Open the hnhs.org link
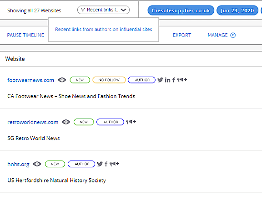This screenshot has width=262, height=197. click(x=18, y=164)
